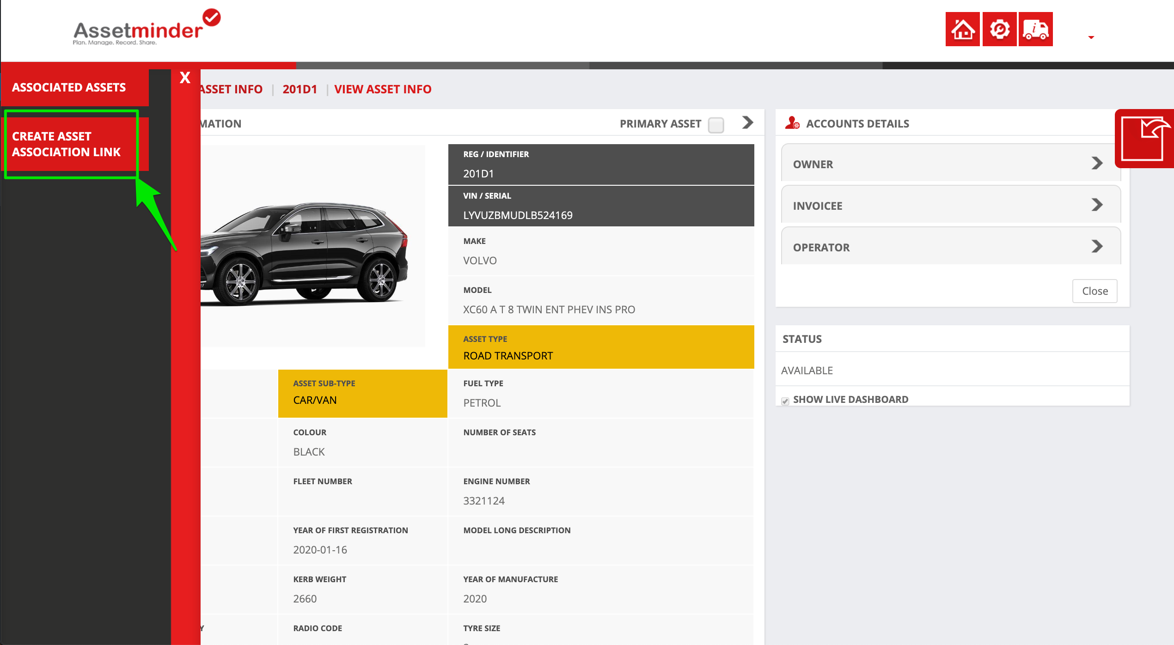Viewport: 1174px width, 645px height.
Task: Click the Radio Code field label
Action: 318,628
